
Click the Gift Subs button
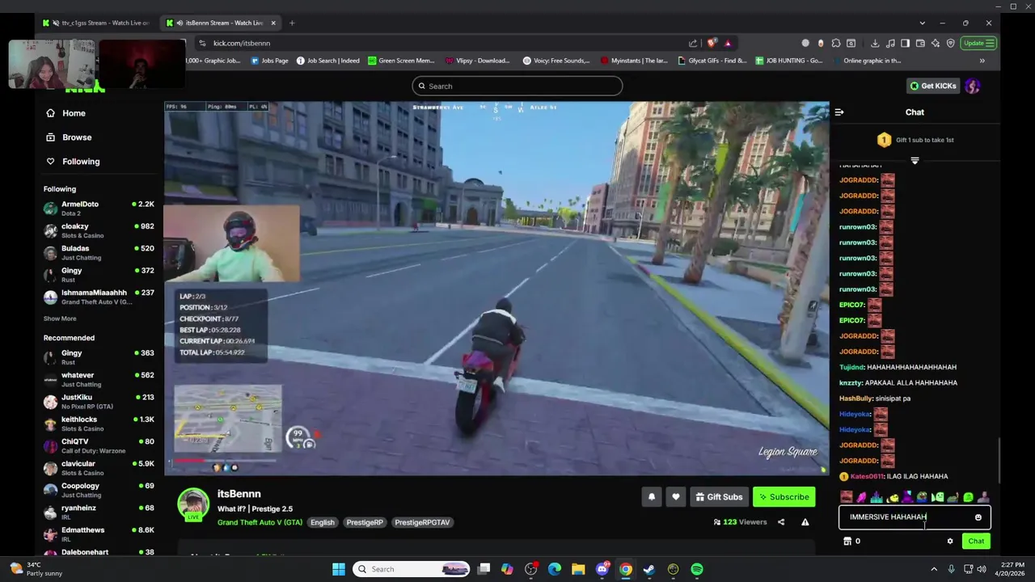point(719,497)
